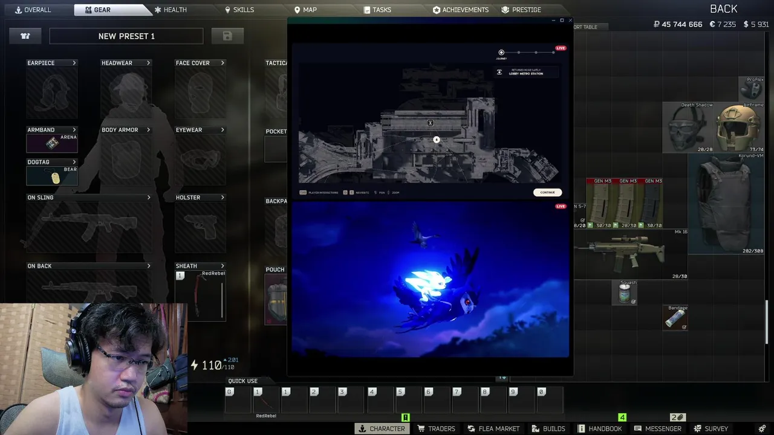
Task: Expand the Armband slot arrow
Action: (74, 130)
